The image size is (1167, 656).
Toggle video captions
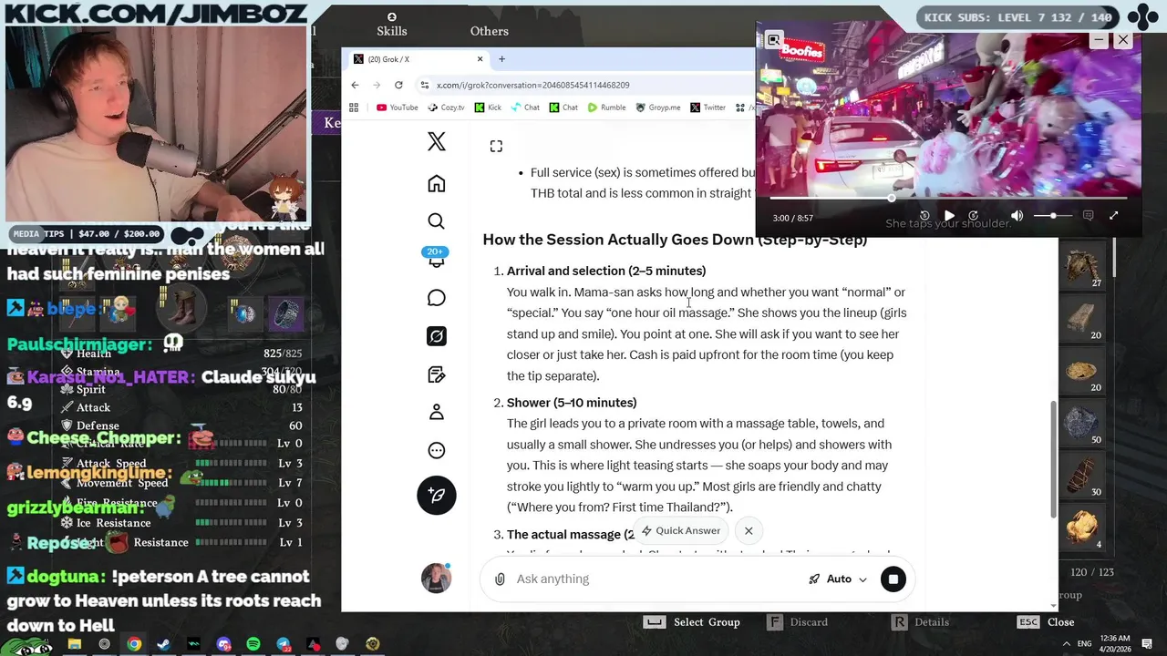[x=1088, y=216]
